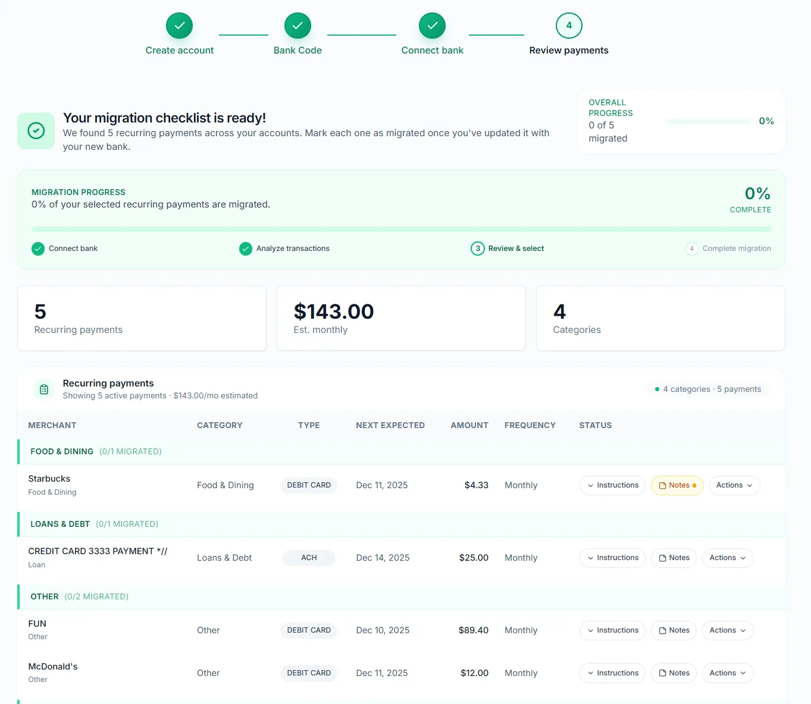Click the Create account step checkmark icon
811x704 pixels.
[x=179, y=26]
